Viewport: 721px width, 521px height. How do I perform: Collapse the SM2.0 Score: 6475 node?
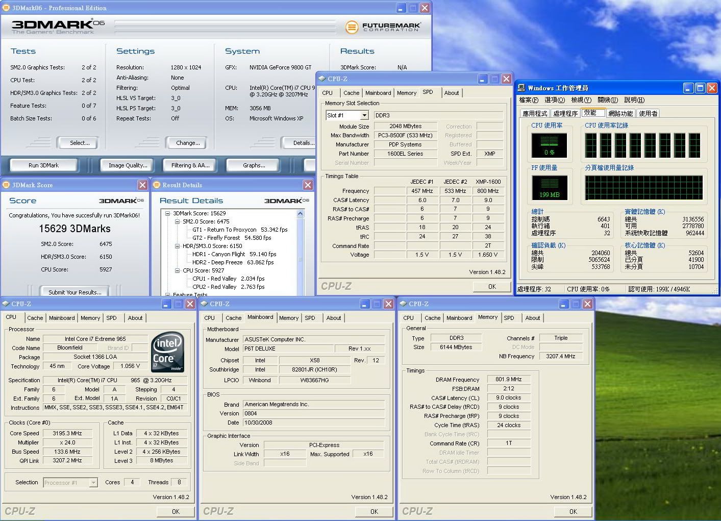(x=177, y=221)
